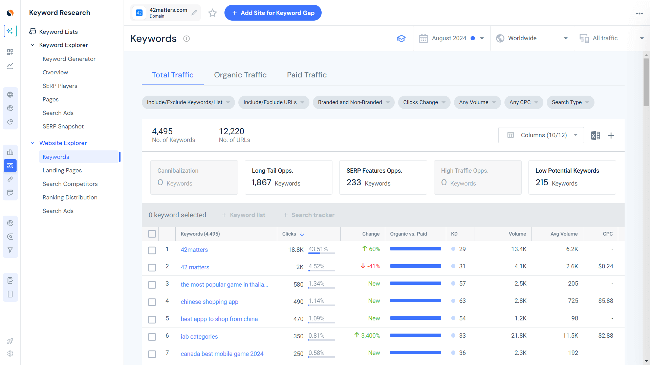Viewport: 650px width, 365px height.
Task: Select the highlighted keyword search icon in sidebar
Action: 10,166
